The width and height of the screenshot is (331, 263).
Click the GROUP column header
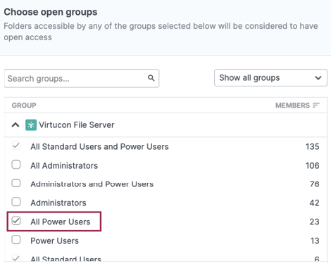[x=24, y=105]
